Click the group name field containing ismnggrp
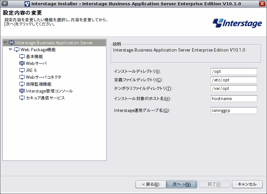This screenshot has height=194, width=267. 234,111
